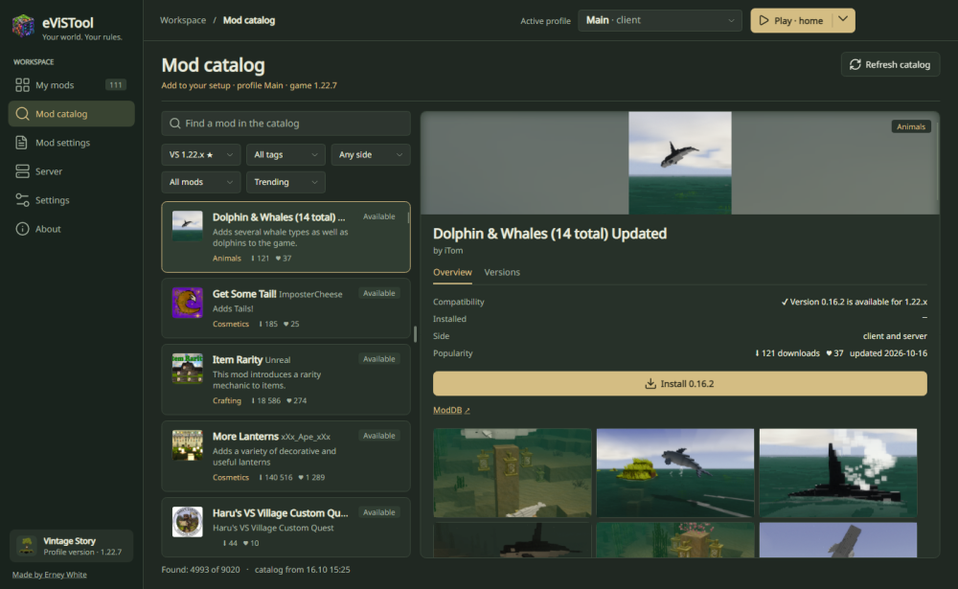This screenshot has height=589, width=958.
Task: Click the Cosmetics tag under More Lanterns
Action: (x=230, y=477)
